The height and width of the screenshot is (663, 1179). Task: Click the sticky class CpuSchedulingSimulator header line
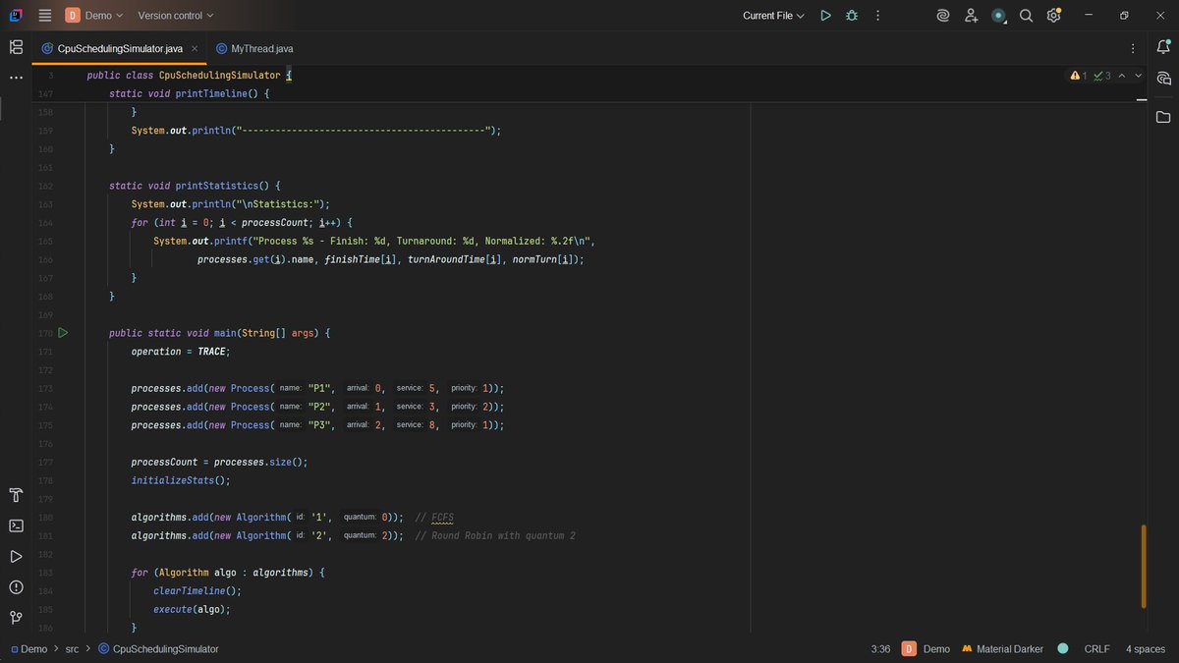point(189,76)
